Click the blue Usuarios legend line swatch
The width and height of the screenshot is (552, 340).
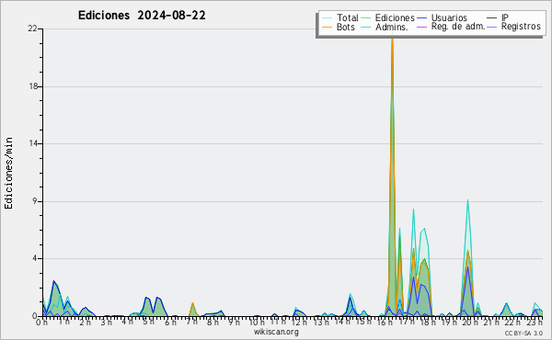pyautogui.click(x=421, y=18)
